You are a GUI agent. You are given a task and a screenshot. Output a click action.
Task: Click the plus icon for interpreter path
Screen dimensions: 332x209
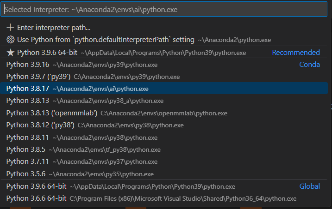(10, 27)
